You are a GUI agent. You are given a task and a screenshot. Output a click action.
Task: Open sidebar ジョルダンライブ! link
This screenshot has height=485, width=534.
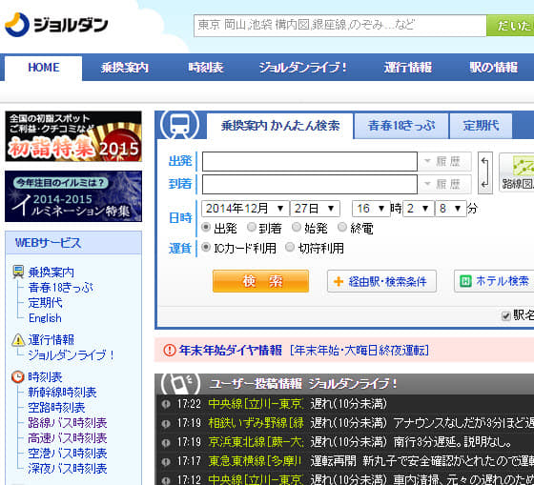pos(71,355)
